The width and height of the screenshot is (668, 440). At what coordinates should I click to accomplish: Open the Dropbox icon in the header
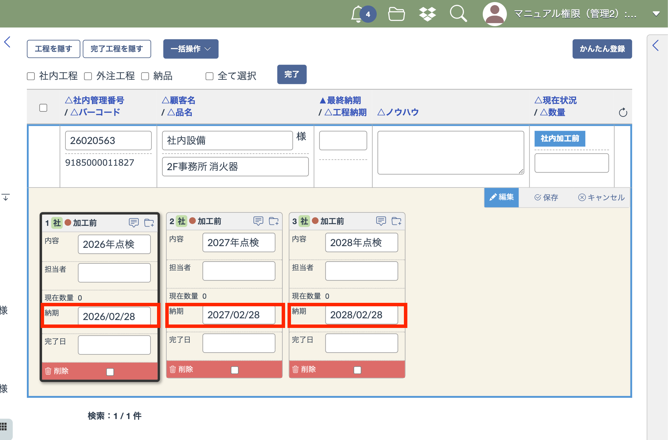click(427, 14)
